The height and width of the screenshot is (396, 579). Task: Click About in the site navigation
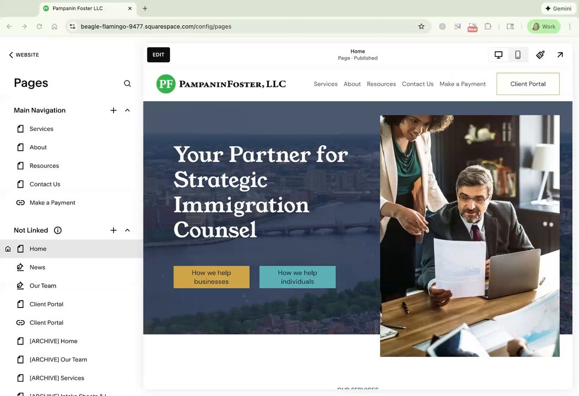pyautogui.click(x=352, y=84)
